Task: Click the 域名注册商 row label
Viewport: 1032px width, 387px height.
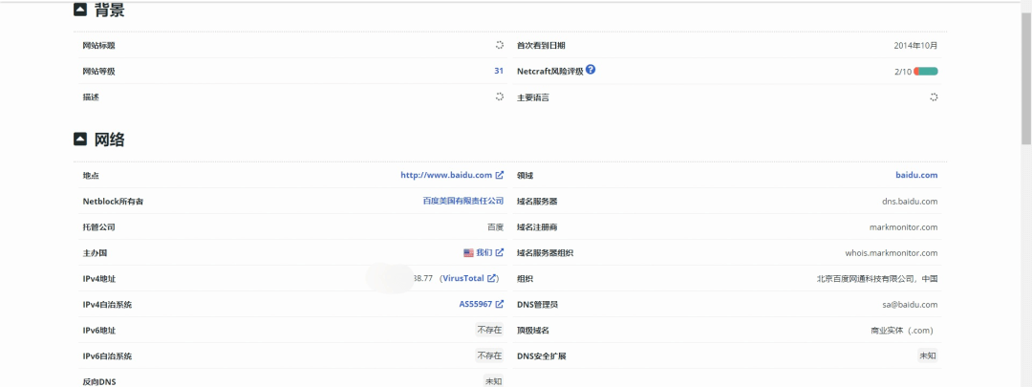Action: [x=537, y=227]
